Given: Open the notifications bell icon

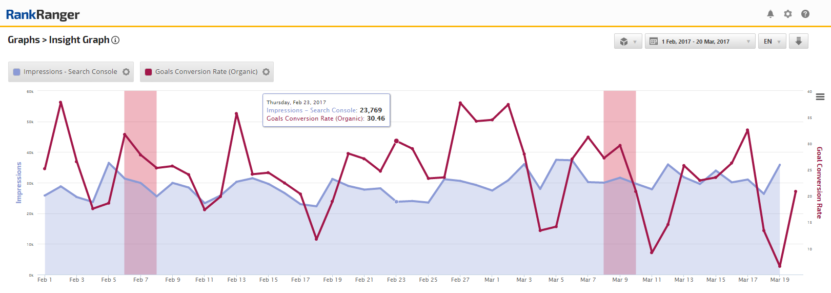Looking at the screenshot, I should 770,14.
